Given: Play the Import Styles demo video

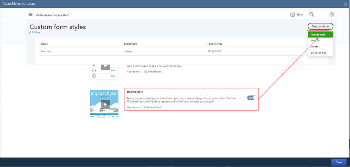Looking at the screenshot, I should (x=105, y=105).
